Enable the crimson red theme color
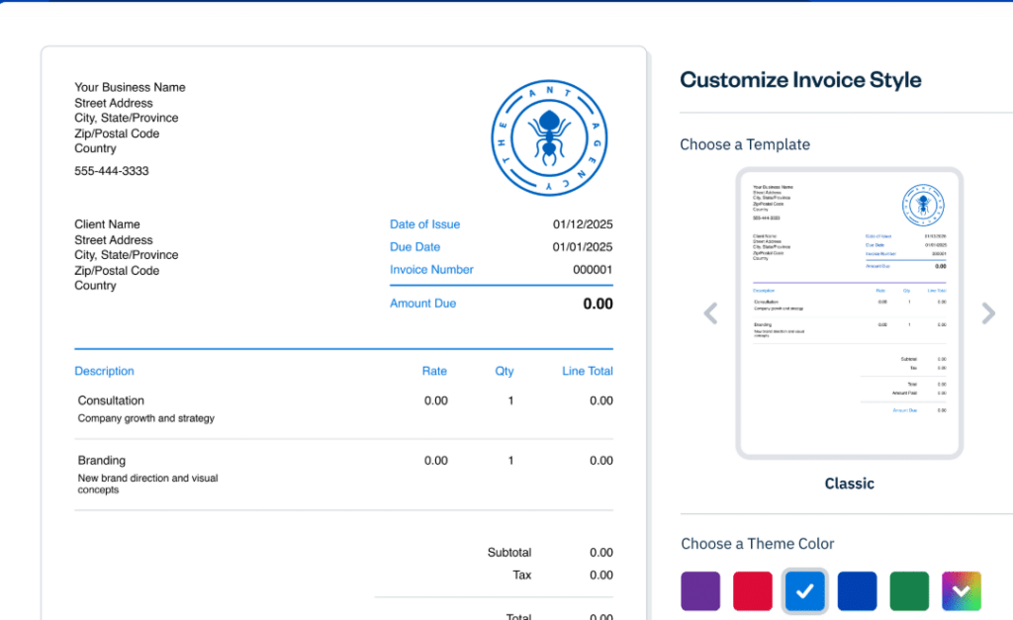1013x620 pixels. click(752, 590)
